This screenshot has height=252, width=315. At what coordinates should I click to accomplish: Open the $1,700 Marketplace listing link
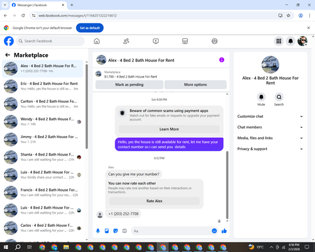[130, 77]
